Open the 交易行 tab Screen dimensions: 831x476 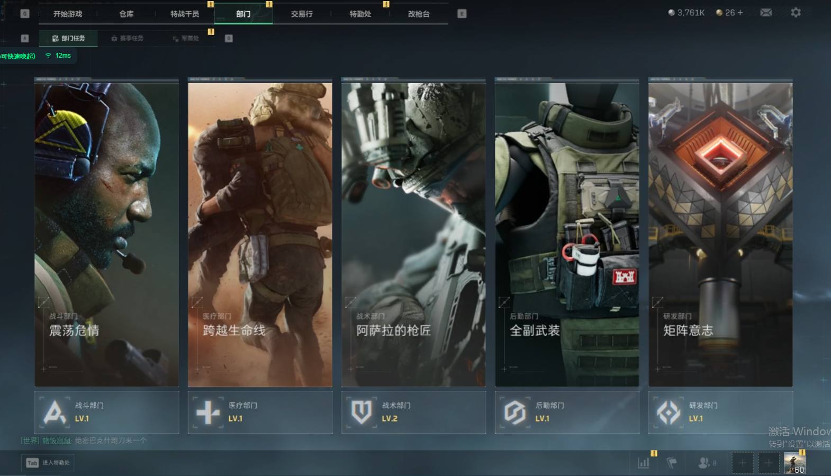[x=302, y=14]
